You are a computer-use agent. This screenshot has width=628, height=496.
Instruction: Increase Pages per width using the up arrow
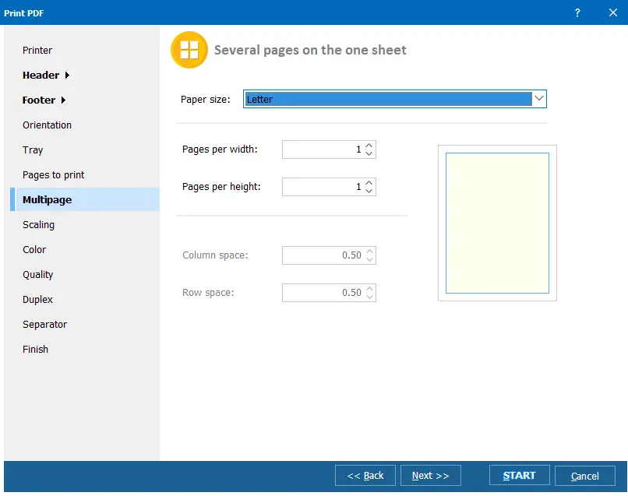(370, 146)
